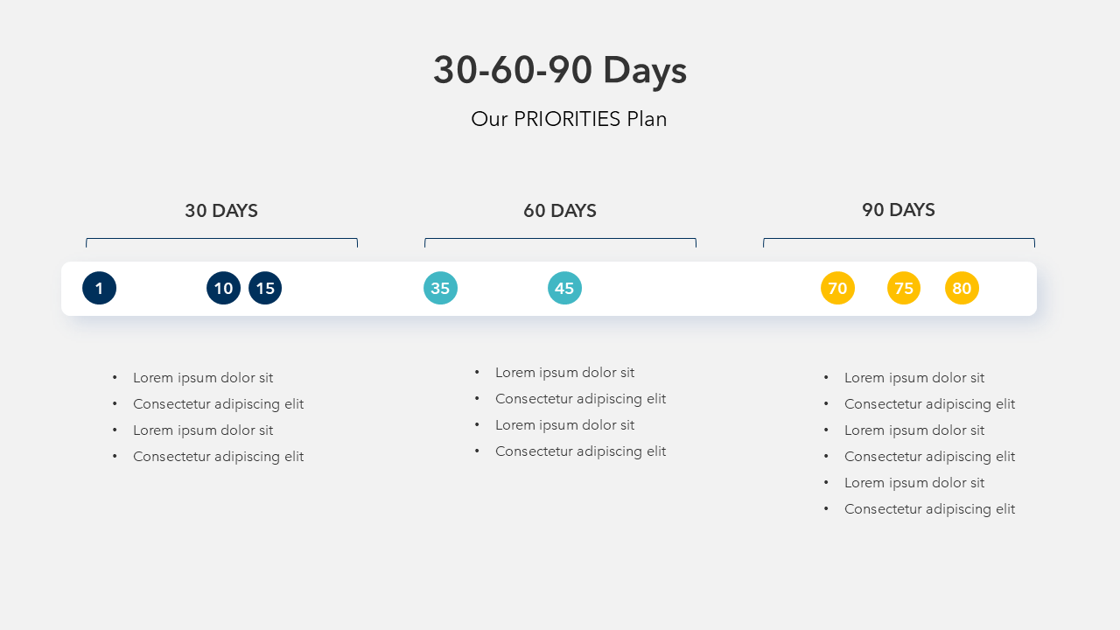This screenshot has width=1120, height=630.
Task: Select the first bullet under the 60 DAYS column
Action: [x=564, y=373]
